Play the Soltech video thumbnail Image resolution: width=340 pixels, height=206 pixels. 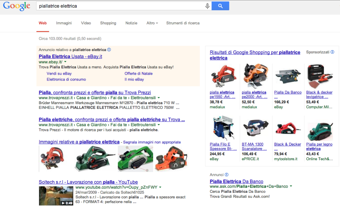56,196
